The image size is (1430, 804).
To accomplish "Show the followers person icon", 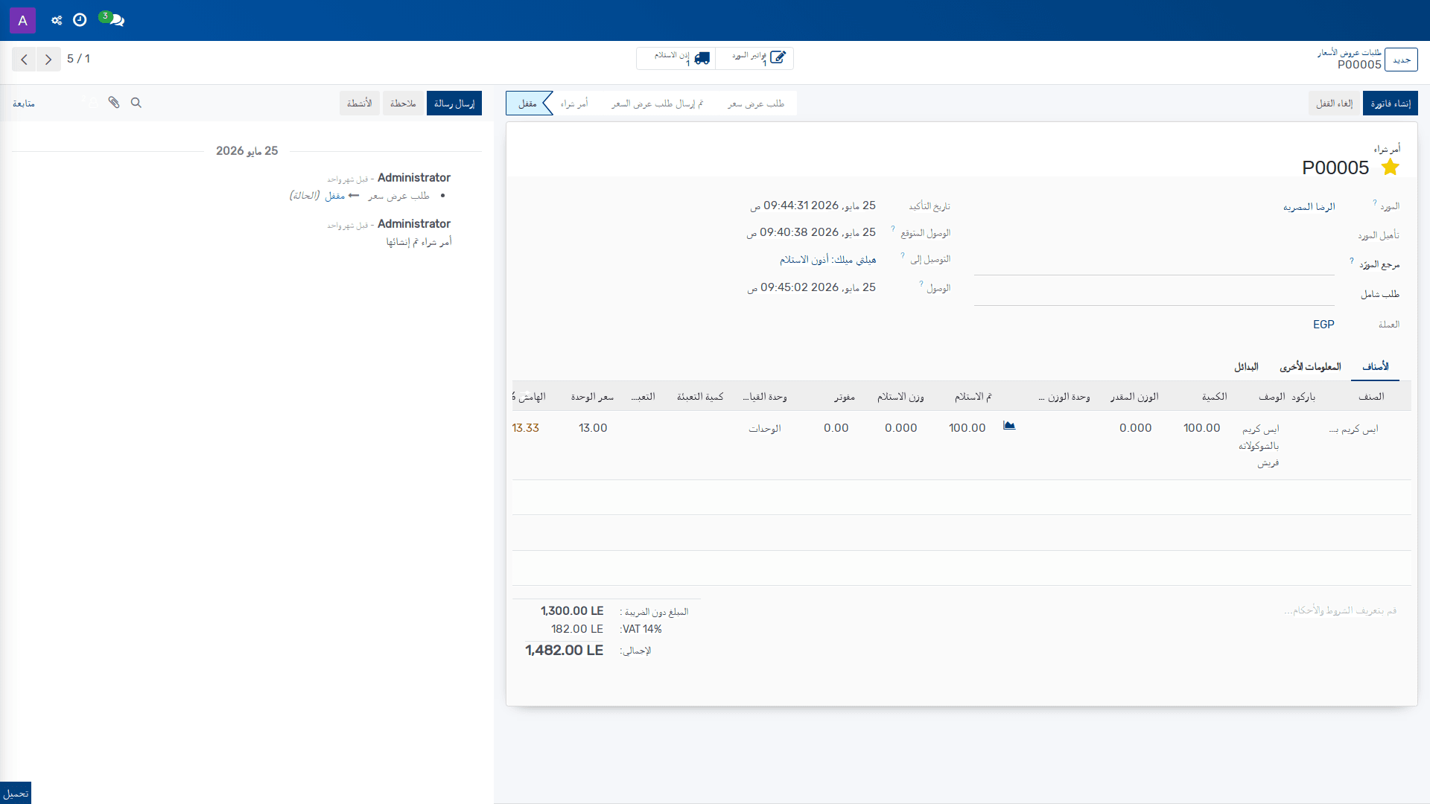I will point(90,103).
